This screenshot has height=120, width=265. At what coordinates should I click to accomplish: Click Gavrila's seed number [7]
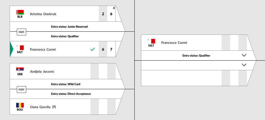pos(54,107)
